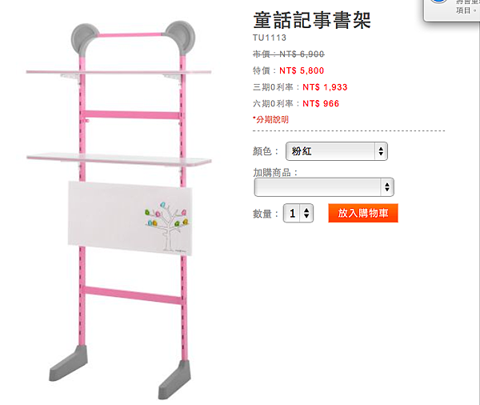The image size is (480, 405).
Task: Click the 六期0利率 NT$ 966 installment price
Action: 321,103
